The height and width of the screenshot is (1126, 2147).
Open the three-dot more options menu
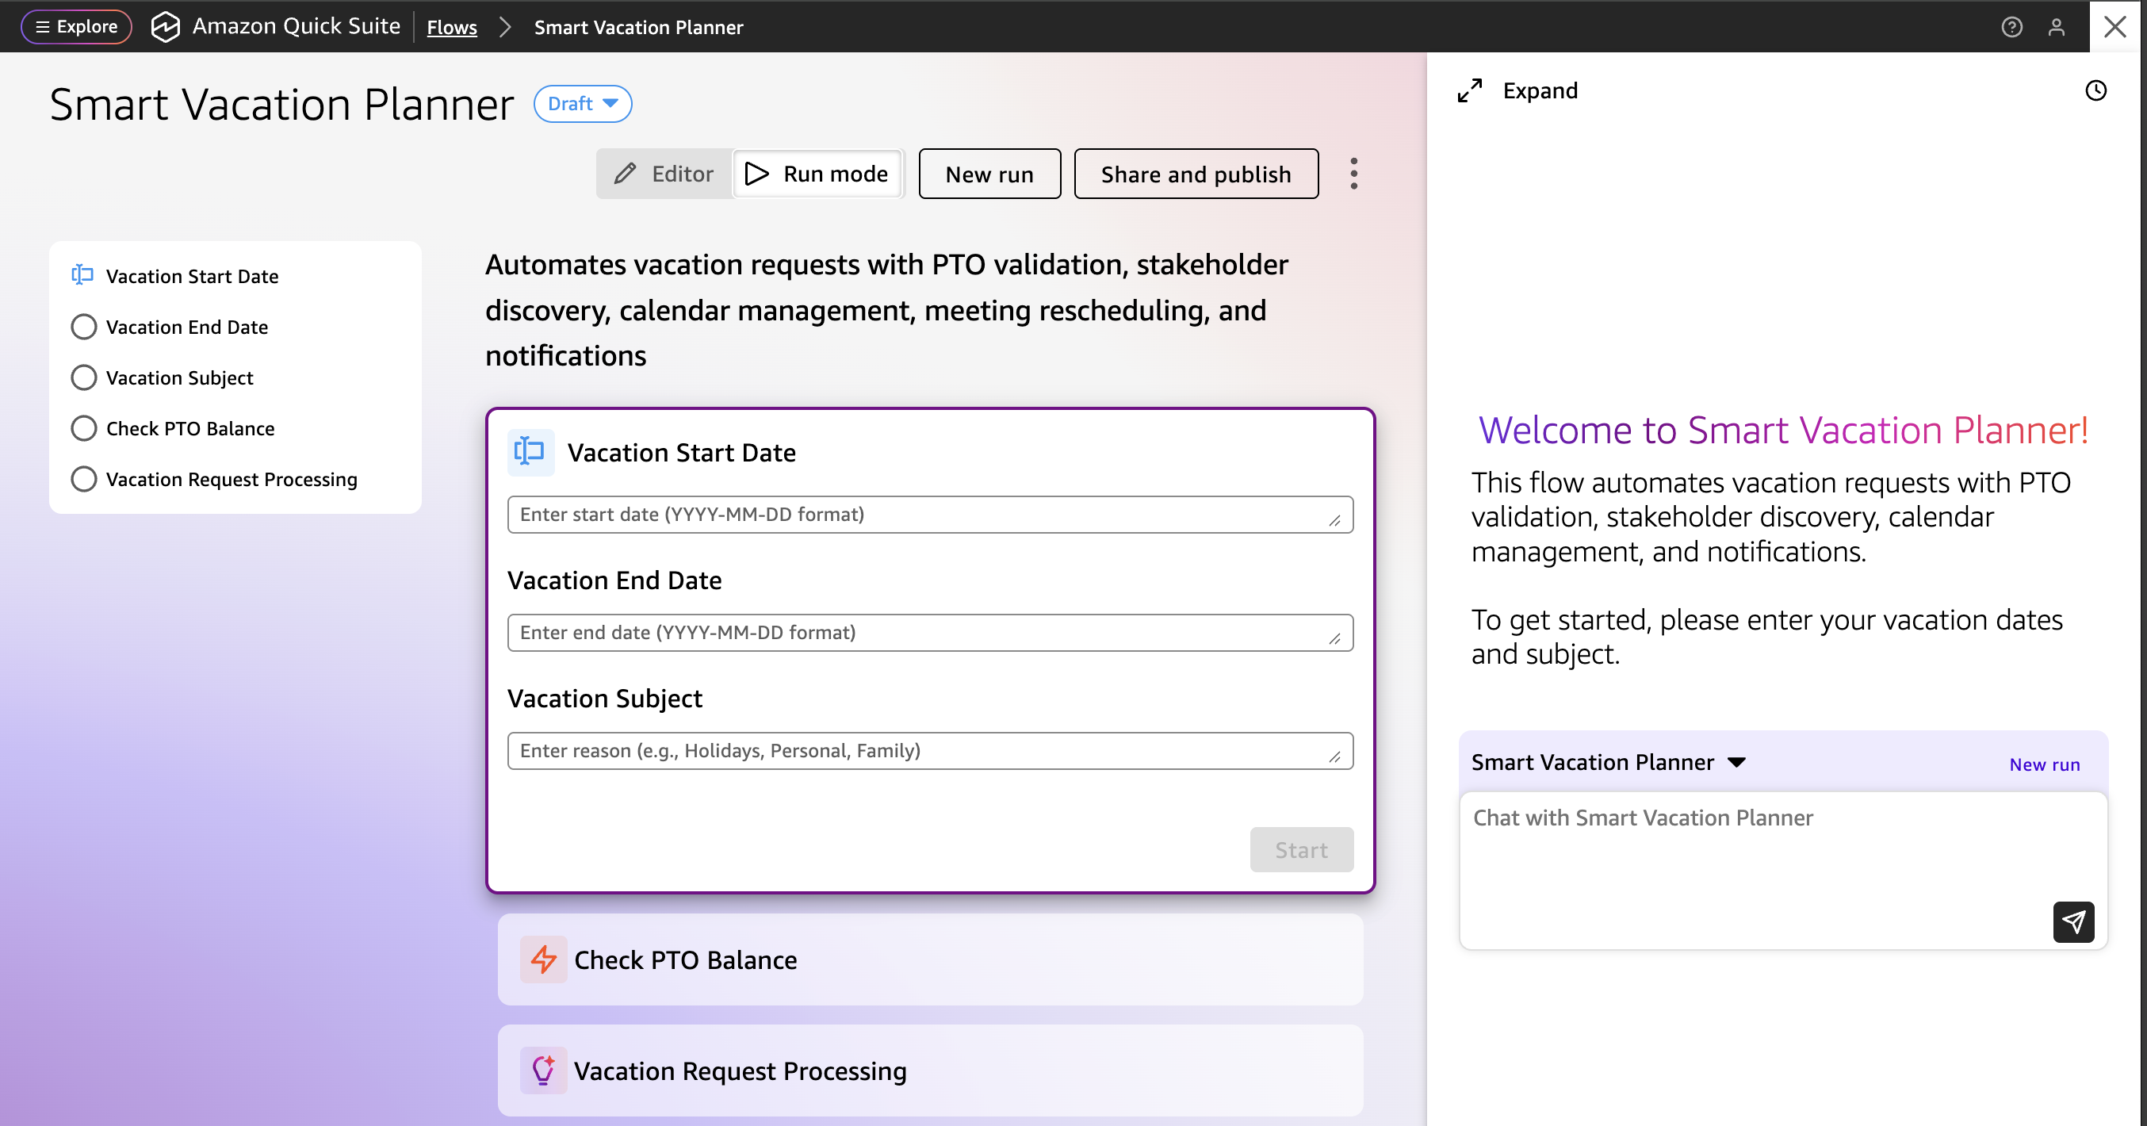(x=1353, y=174)
